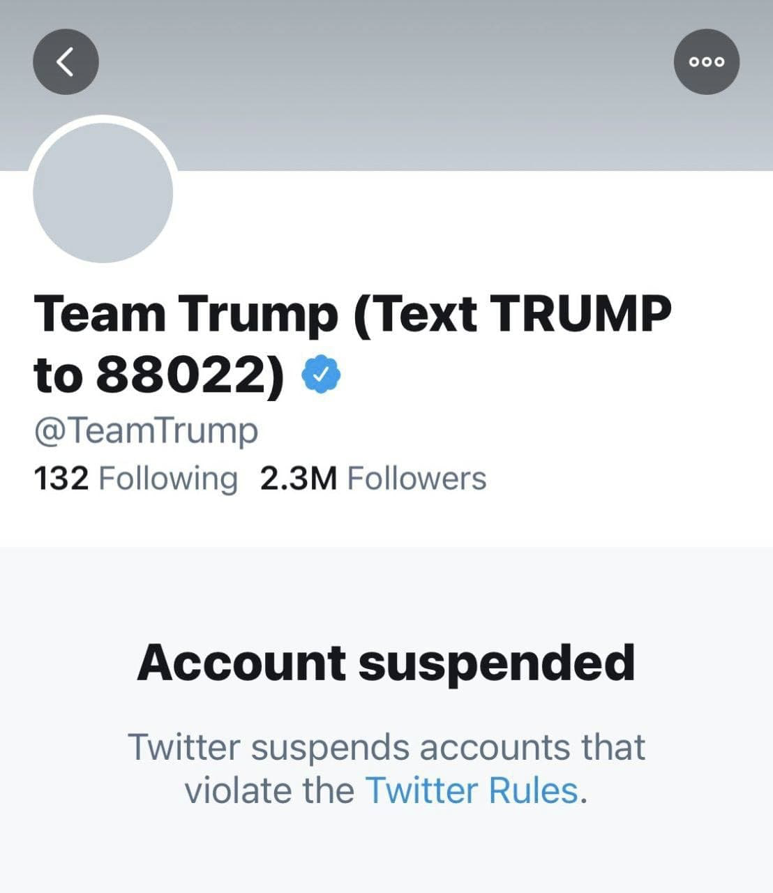The width and height of the screenshot is (773, 893).
Task: Open the 132 Following list
Action: (x=135, y=479)
